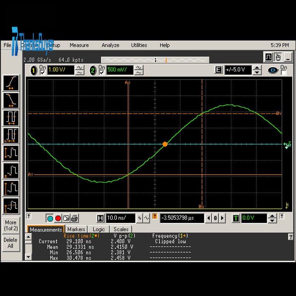Image resolution: width=296 pixels, height=296 pixels.
Task: Click the period measurement icon
Action: point(11,118)
